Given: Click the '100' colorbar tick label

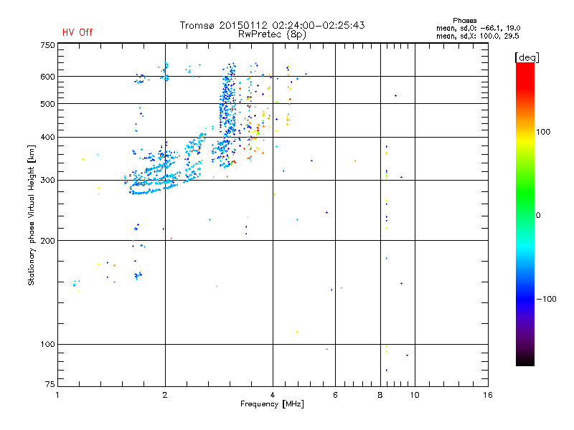Looking at the screenshot, I should coord(543,132).
